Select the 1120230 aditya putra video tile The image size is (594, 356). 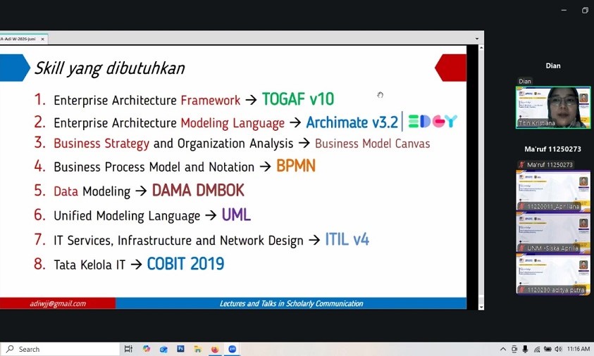coord(553,274)
